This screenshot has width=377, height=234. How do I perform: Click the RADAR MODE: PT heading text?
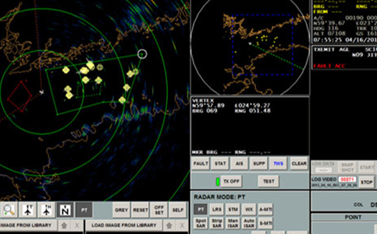pyautogui.click(x=219, y=197)
